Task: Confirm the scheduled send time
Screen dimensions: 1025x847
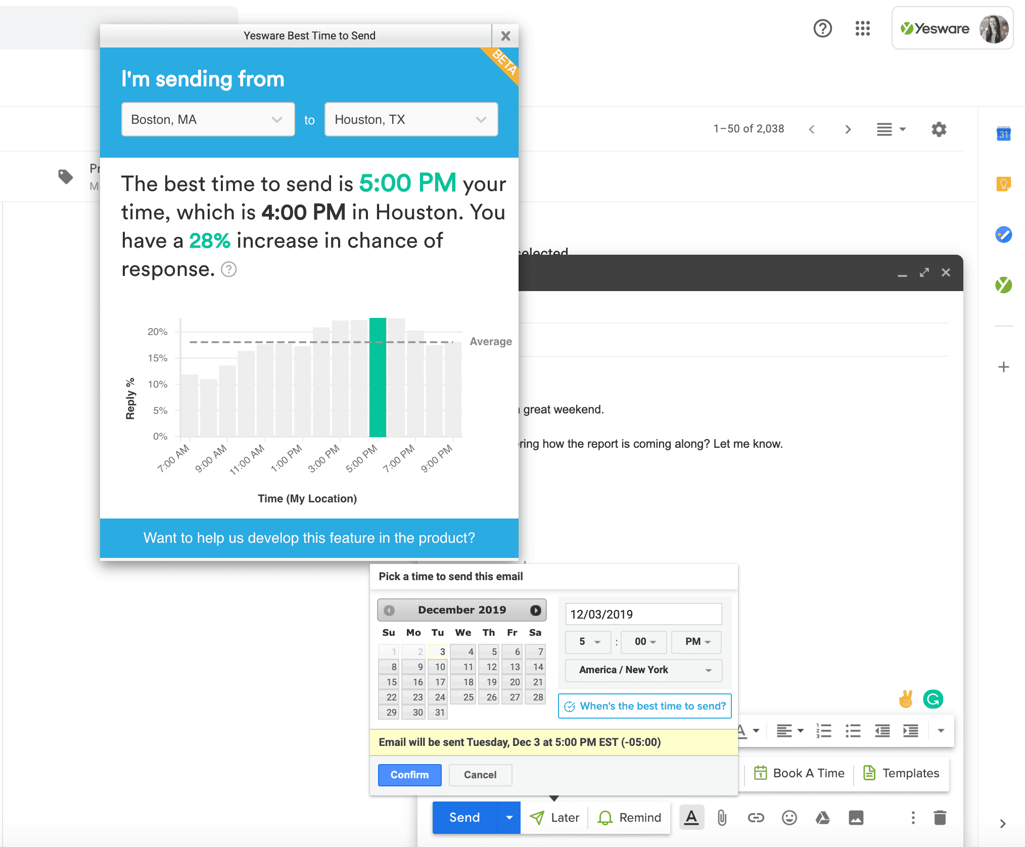Action: (x=409, y=775)
